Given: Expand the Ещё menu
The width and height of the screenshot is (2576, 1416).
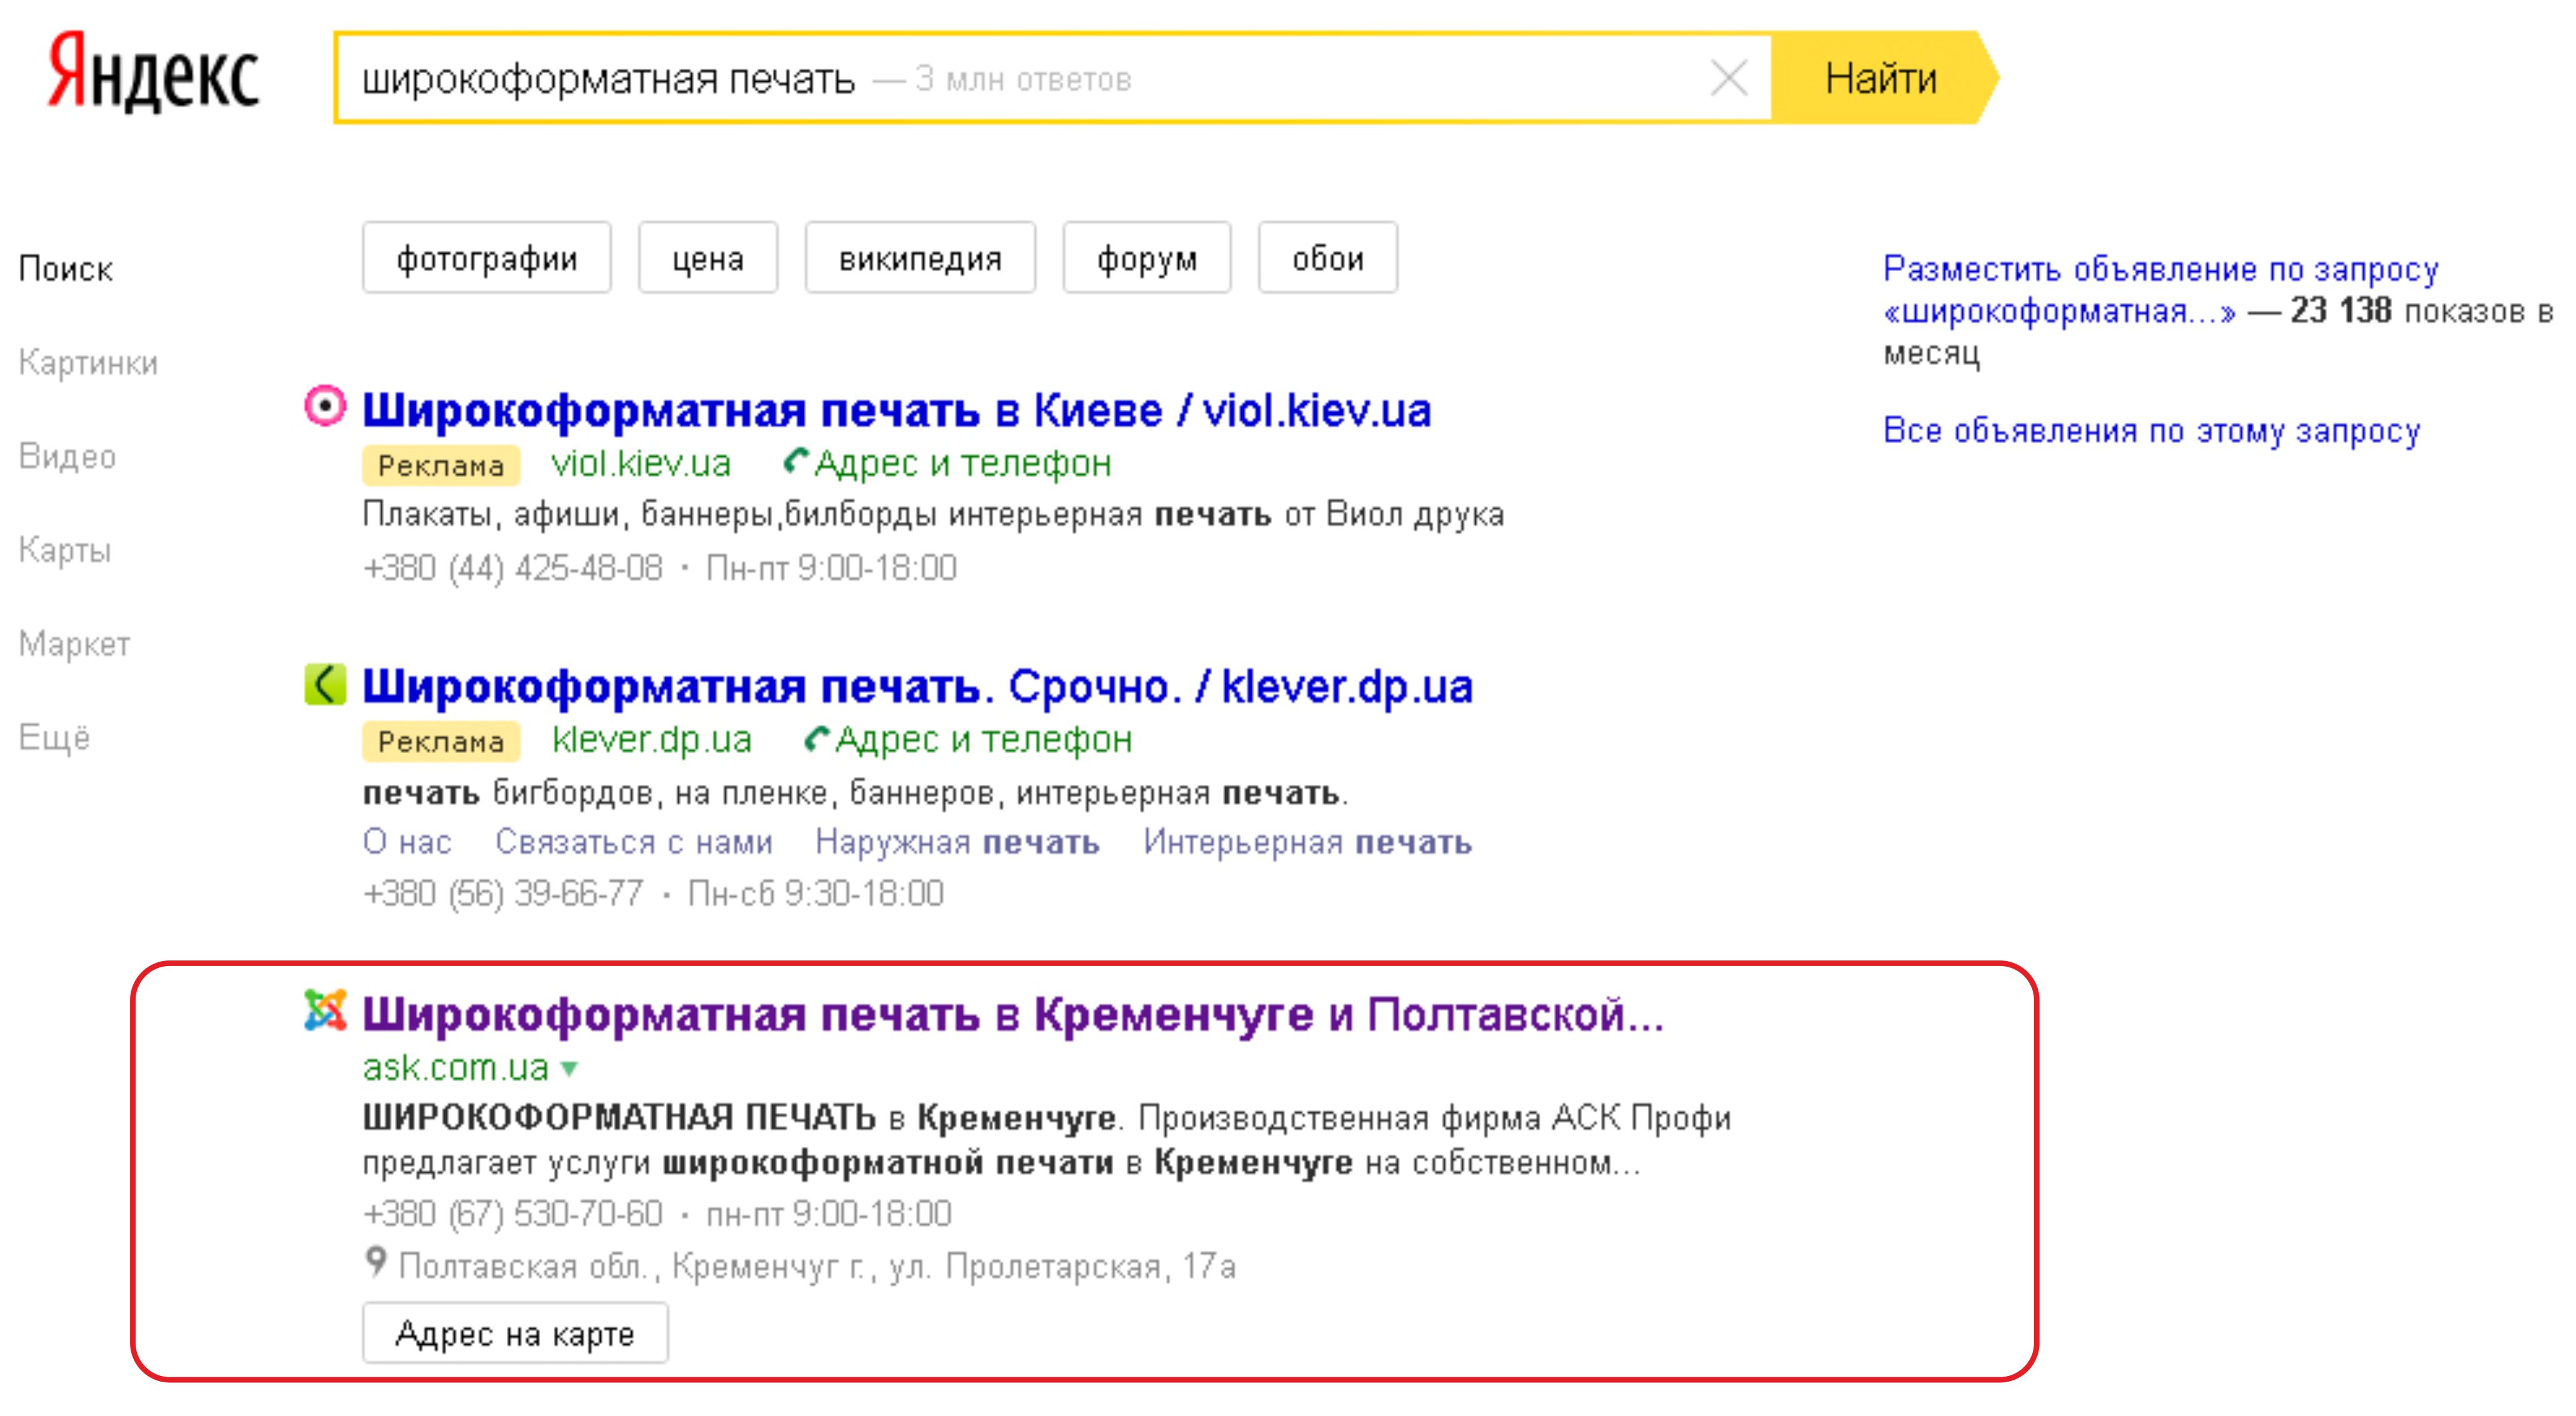Looking at the screenshot, I should (54, 738).
